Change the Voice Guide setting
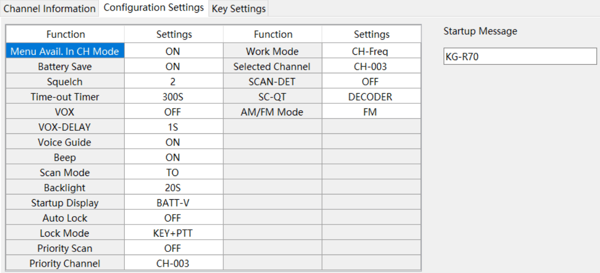The height and width of the screenshot is (273, 600). pos(173,142)
